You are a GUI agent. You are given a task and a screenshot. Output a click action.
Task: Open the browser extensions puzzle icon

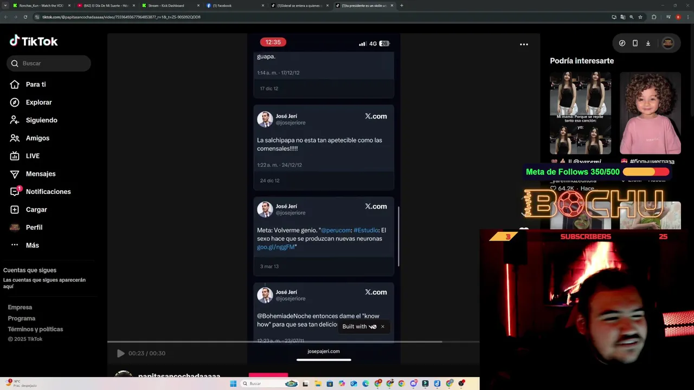click(x=654, y=17)
